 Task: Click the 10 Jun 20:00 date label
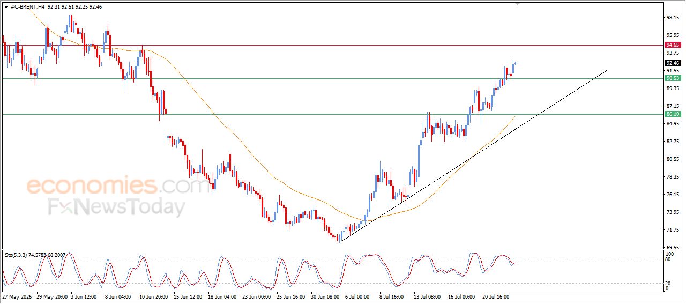(x=154, y=296)
